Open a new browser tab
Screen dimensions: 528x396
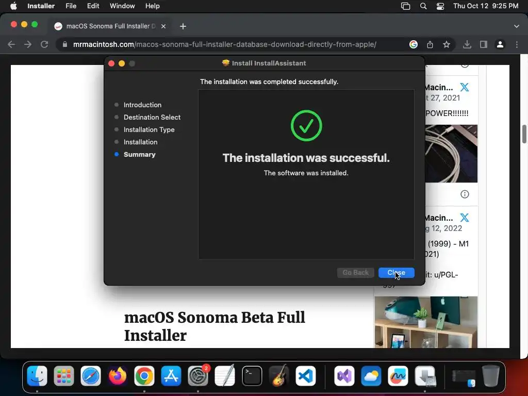[x=183, y=26]
